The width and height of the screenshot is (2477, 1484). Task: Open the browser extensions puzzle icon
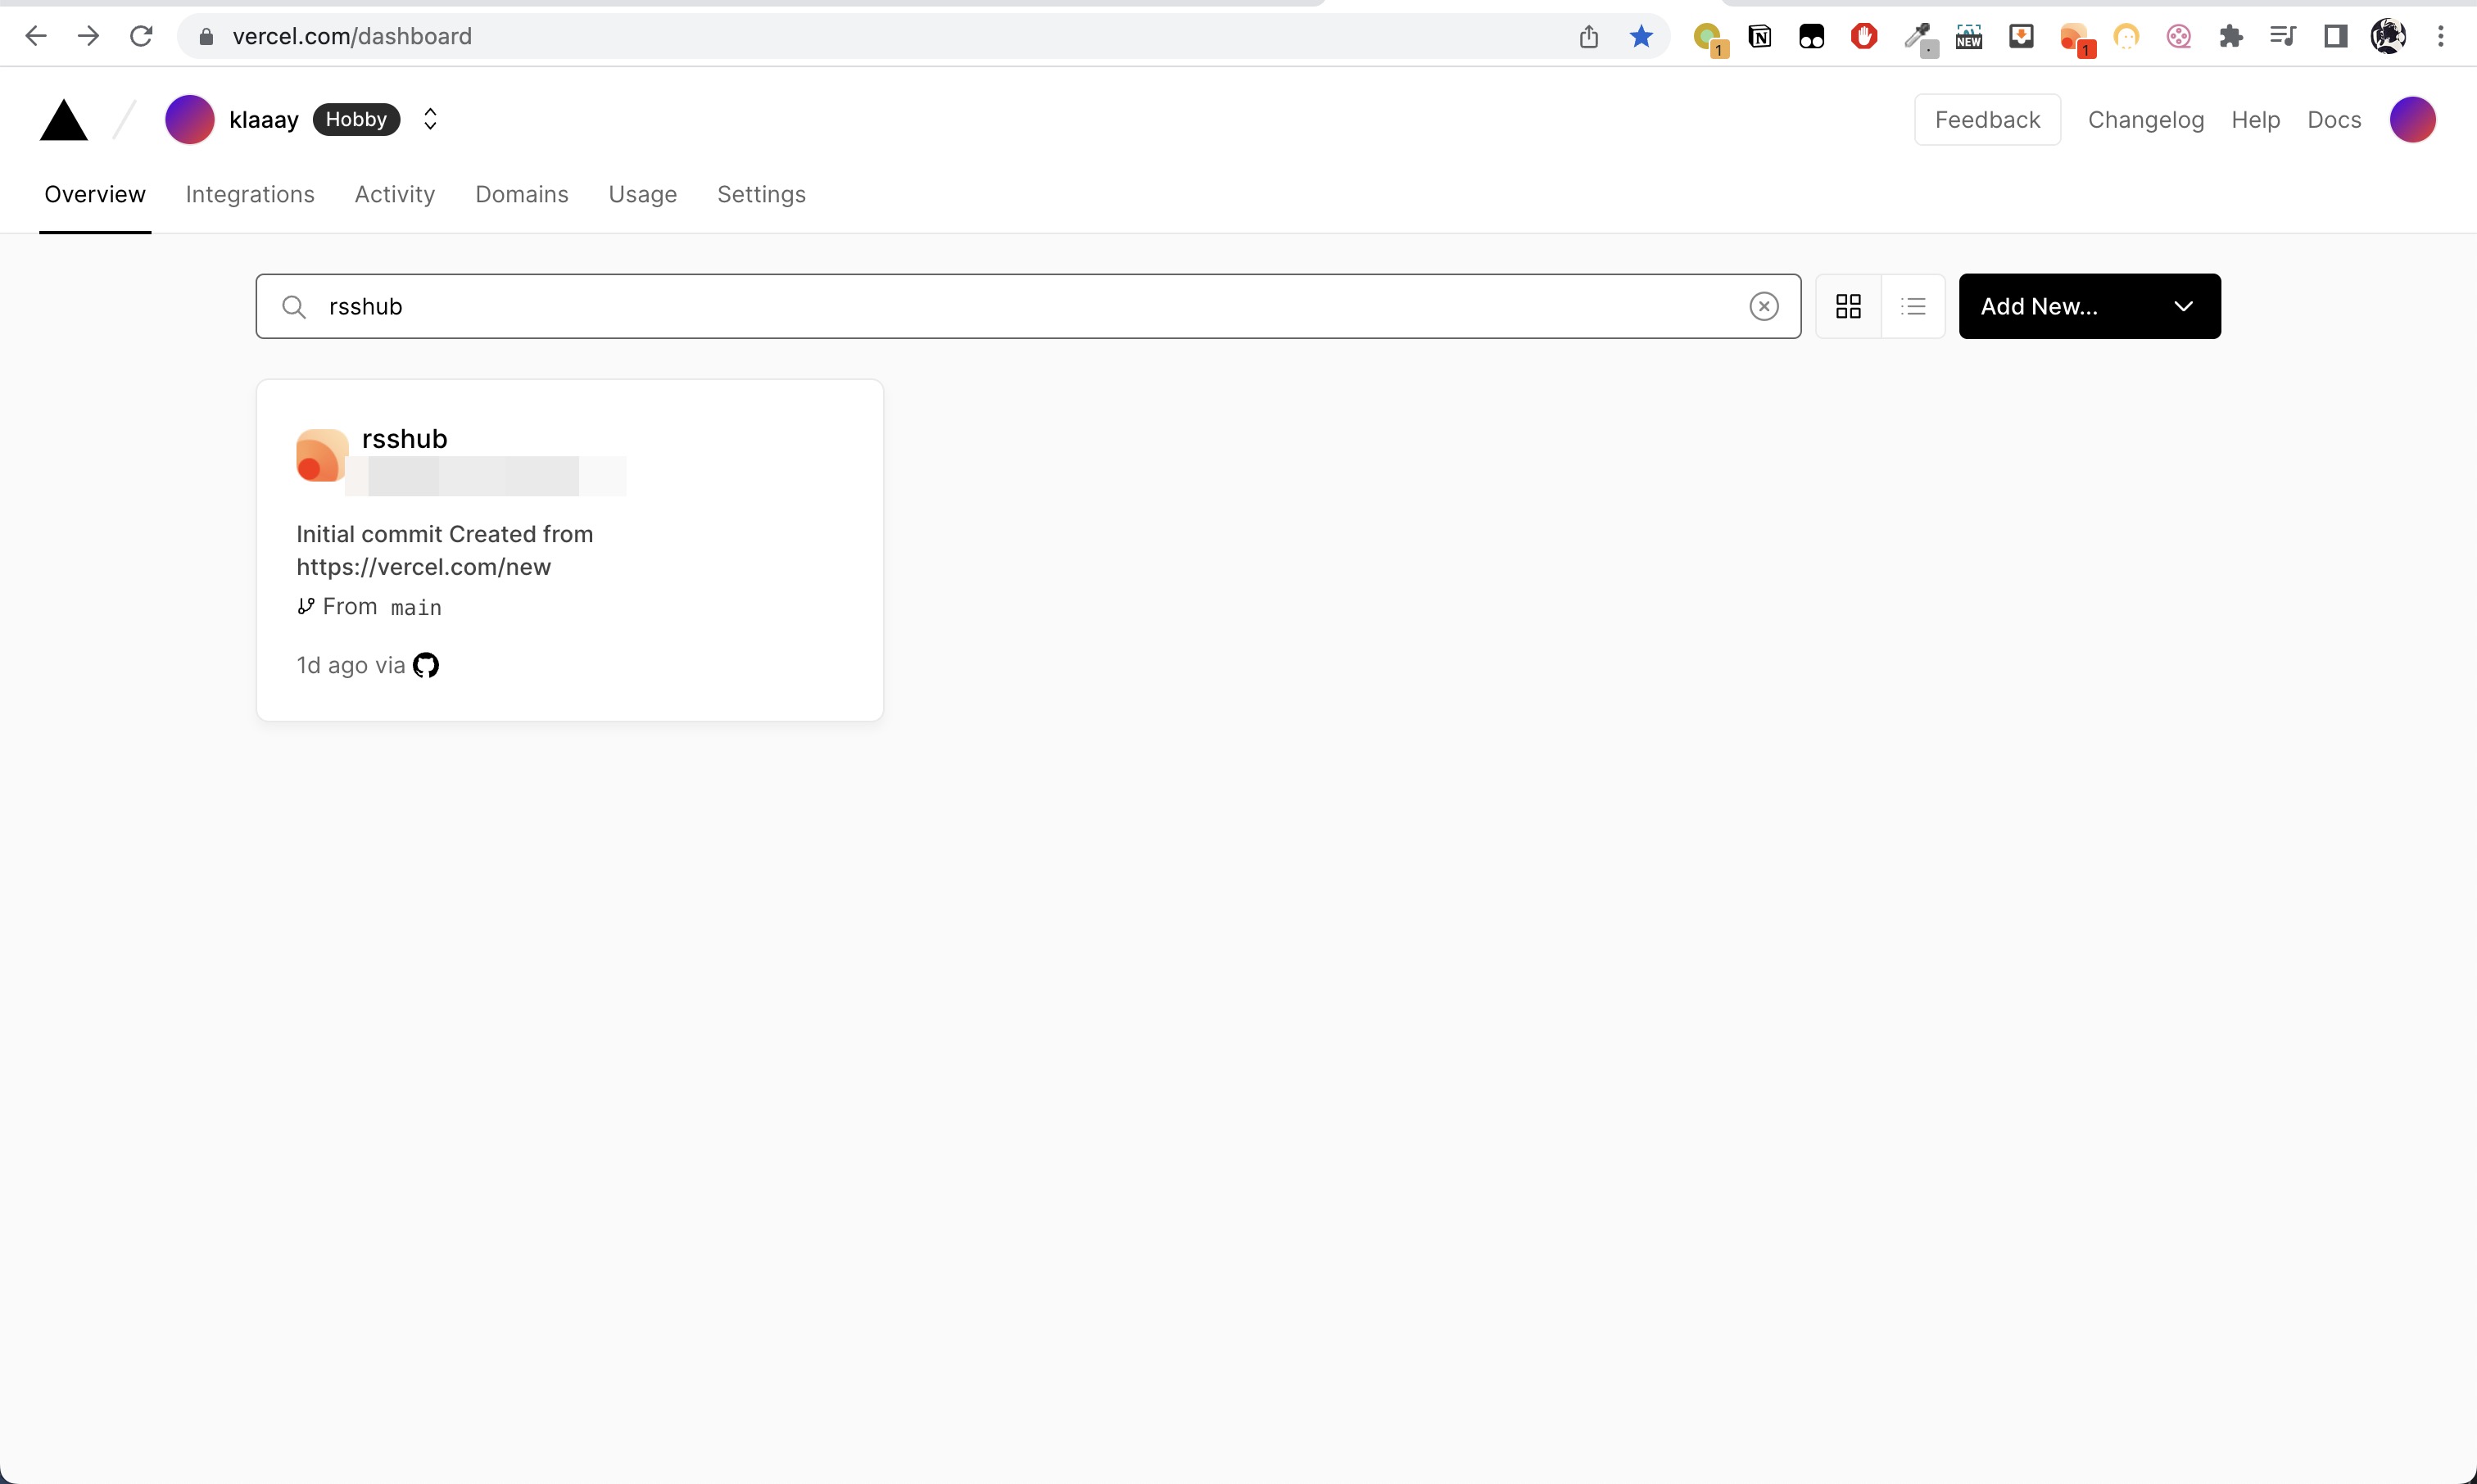pos(2230,37)
